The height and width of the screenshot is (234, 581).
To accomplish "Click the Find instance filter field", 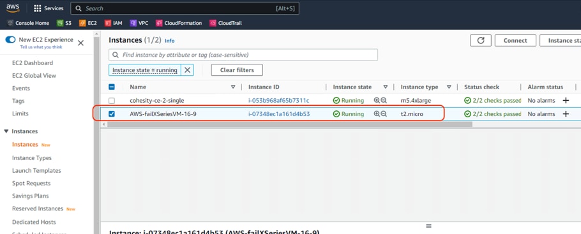I will 243,55.
